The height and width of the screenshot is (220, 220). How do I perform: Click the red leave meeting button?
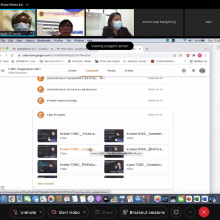(204, 212)
